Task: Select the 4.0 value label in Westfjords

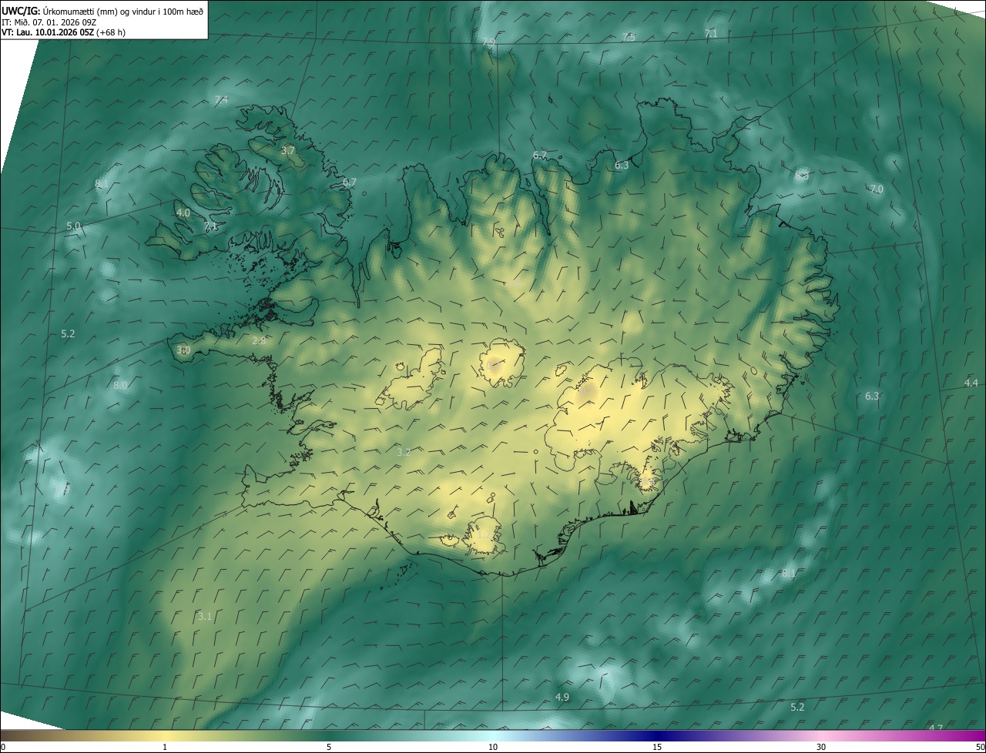Action: point(183,213)
